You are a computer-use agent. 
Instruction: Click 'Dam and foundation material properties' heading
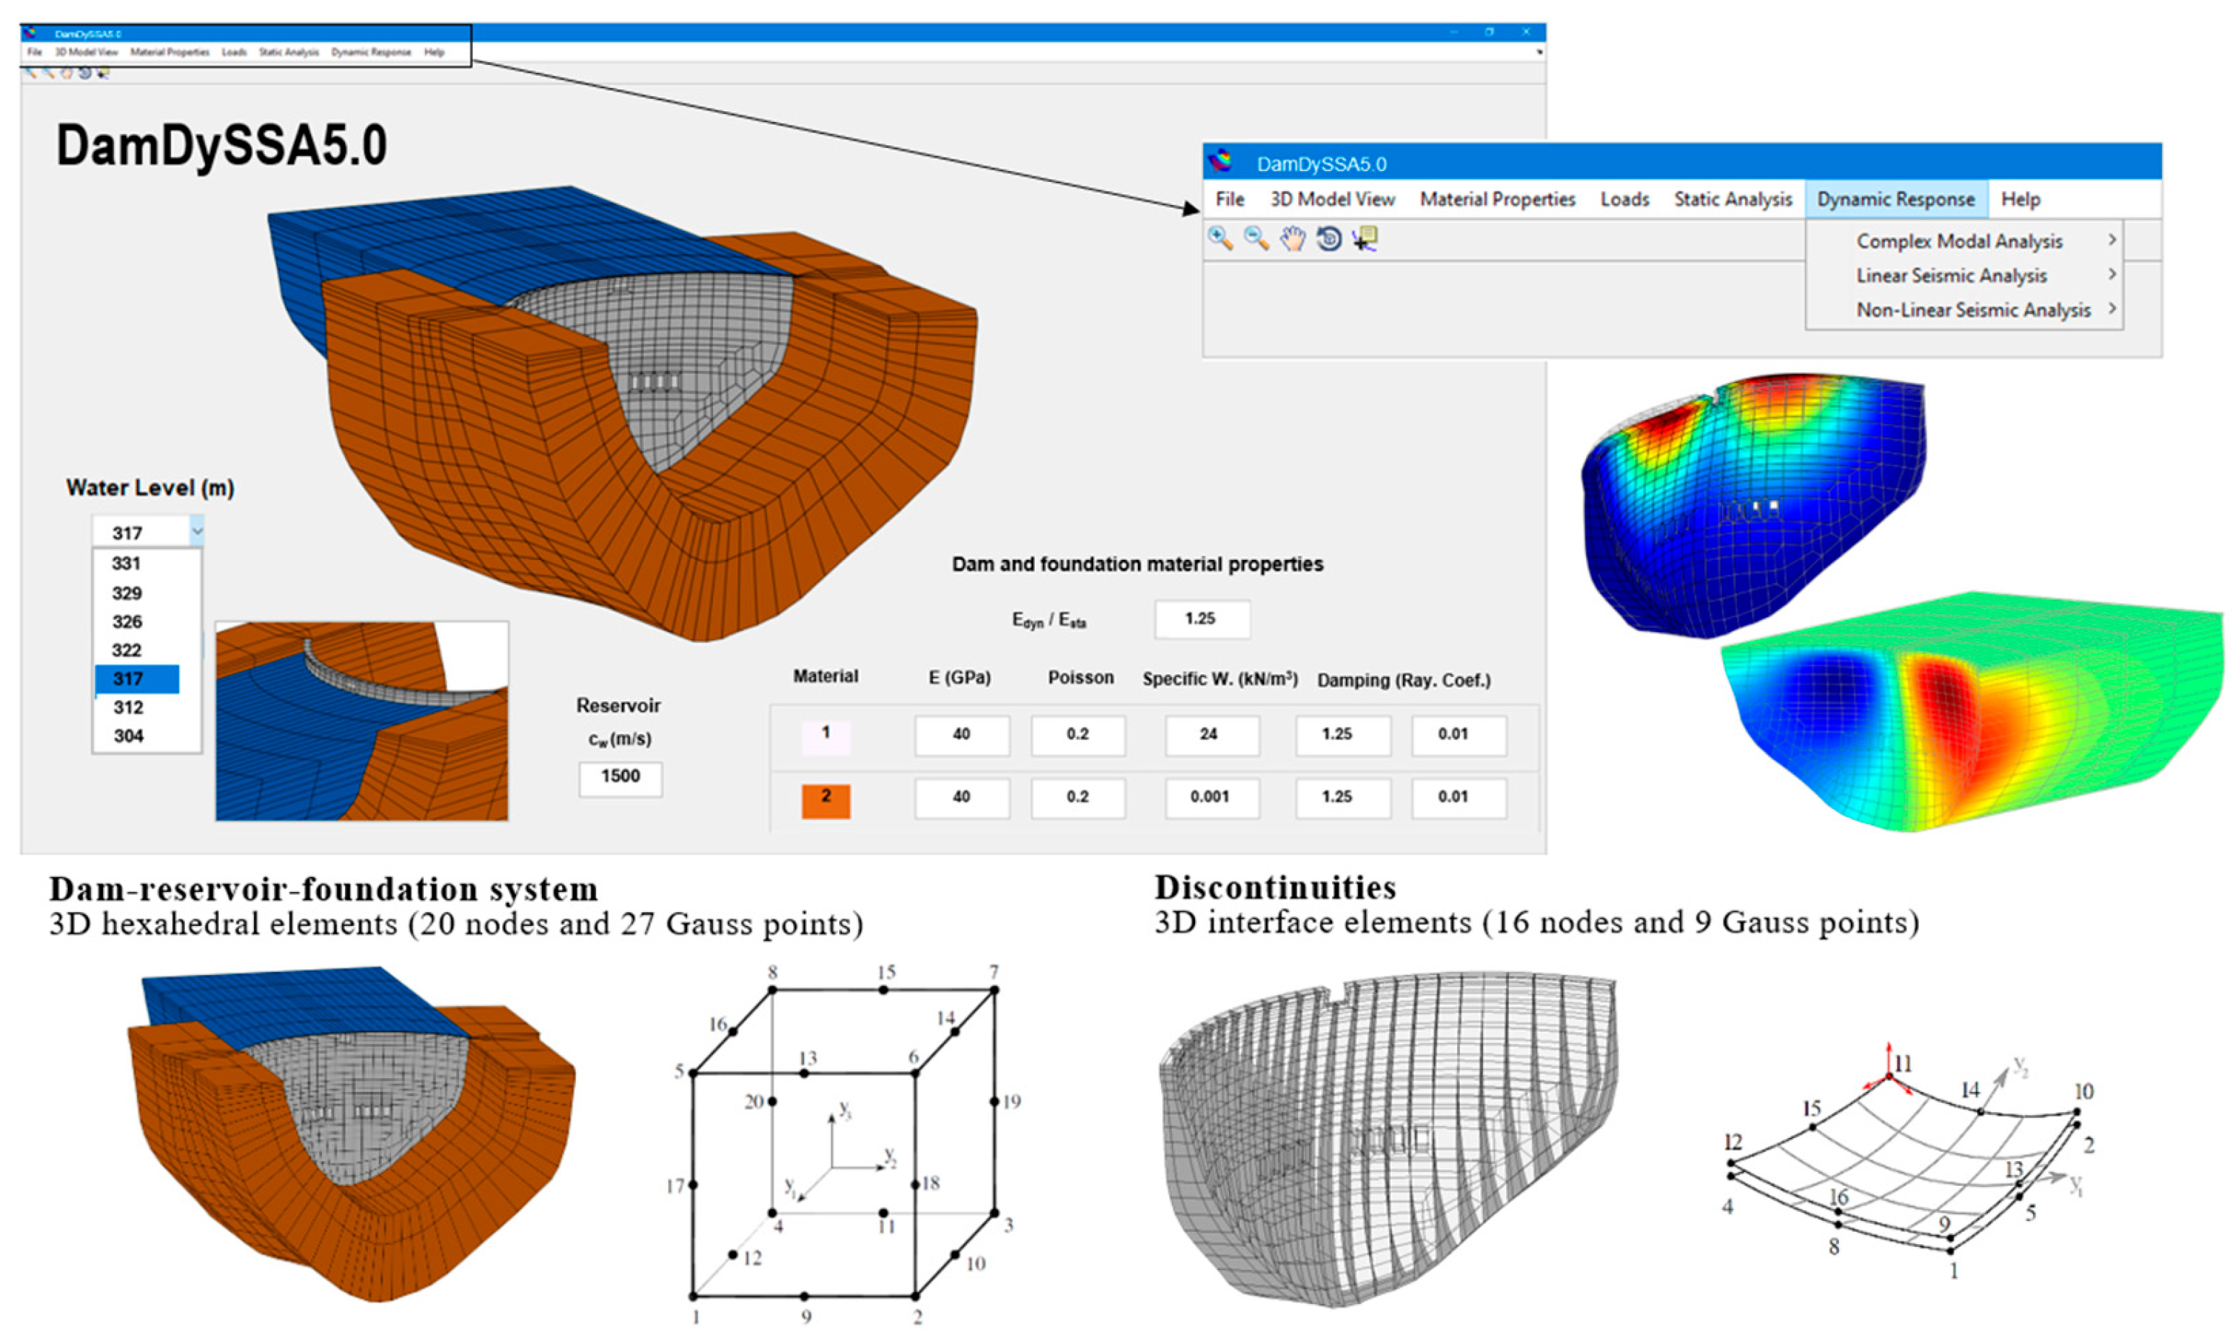click(1137, 565)
